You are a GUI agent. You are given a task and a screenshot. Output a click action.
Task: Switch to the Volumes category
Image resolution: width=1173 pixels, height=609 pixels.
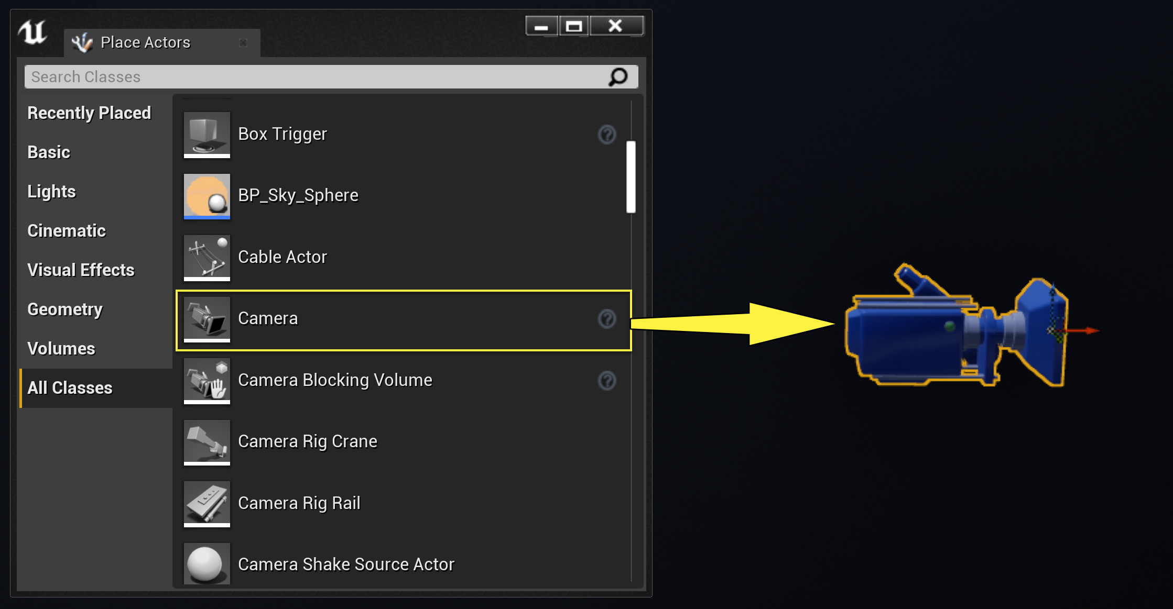[61, 349]
